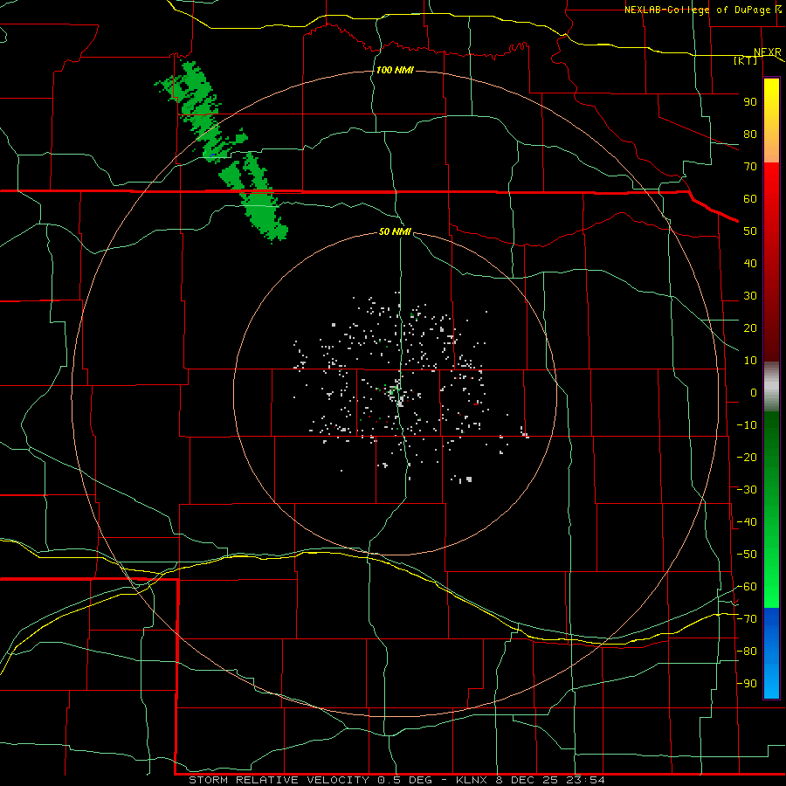Click the positive 20 knot scale label
Image resolution: width=786 pixels, height=786 pixels.
pos(750,328)
